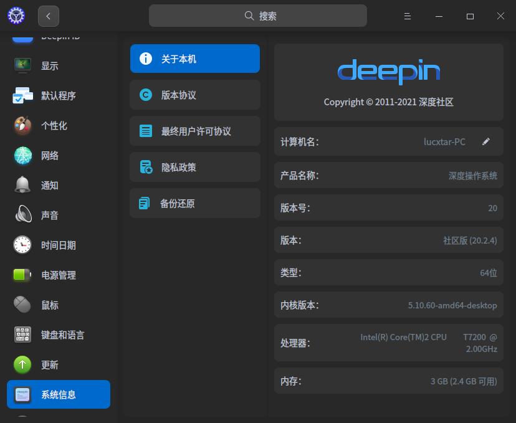Image resolution: width=516 pixels, height=423 pixels.
Task: Click the back arrow at top left
Action: 49,16
